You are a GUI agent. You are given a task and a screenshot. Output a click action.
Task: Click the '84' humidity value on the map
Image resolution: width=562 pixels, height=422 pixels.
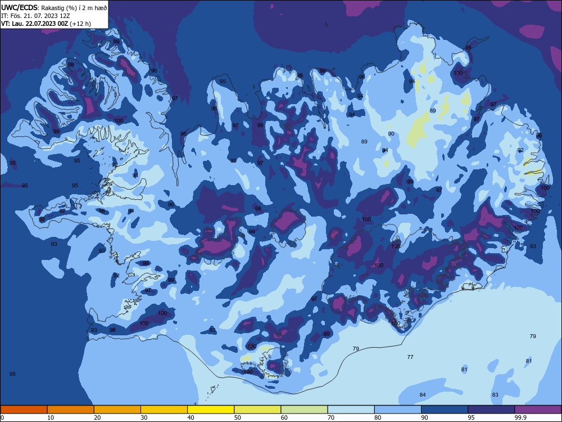(423, 395)
